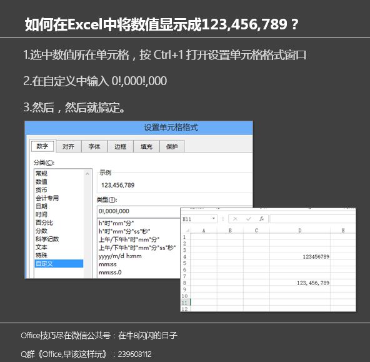370x362 pixels.
Task: Click cell D8 containing 123, 456, 789
Action: click(x=300, y=283)
